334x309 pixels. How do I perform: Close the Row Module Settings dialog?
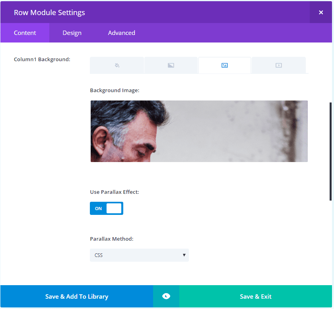321,12
